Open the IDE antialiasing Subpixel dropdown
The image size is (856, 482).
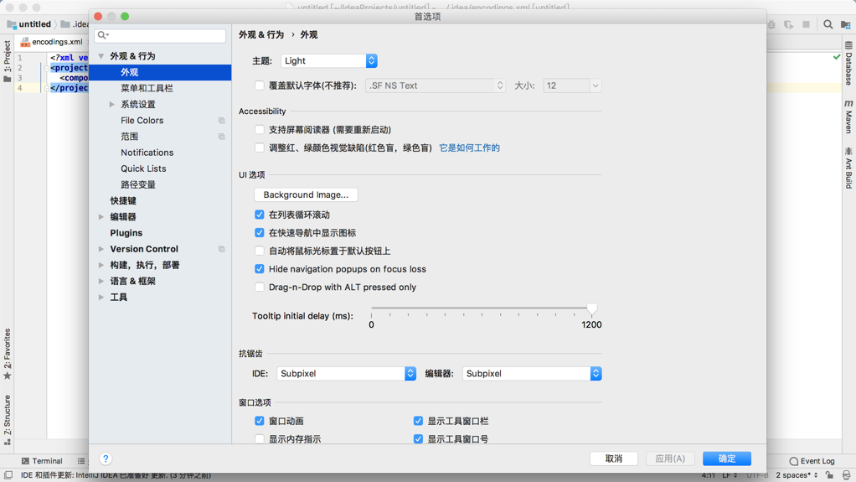346,374
